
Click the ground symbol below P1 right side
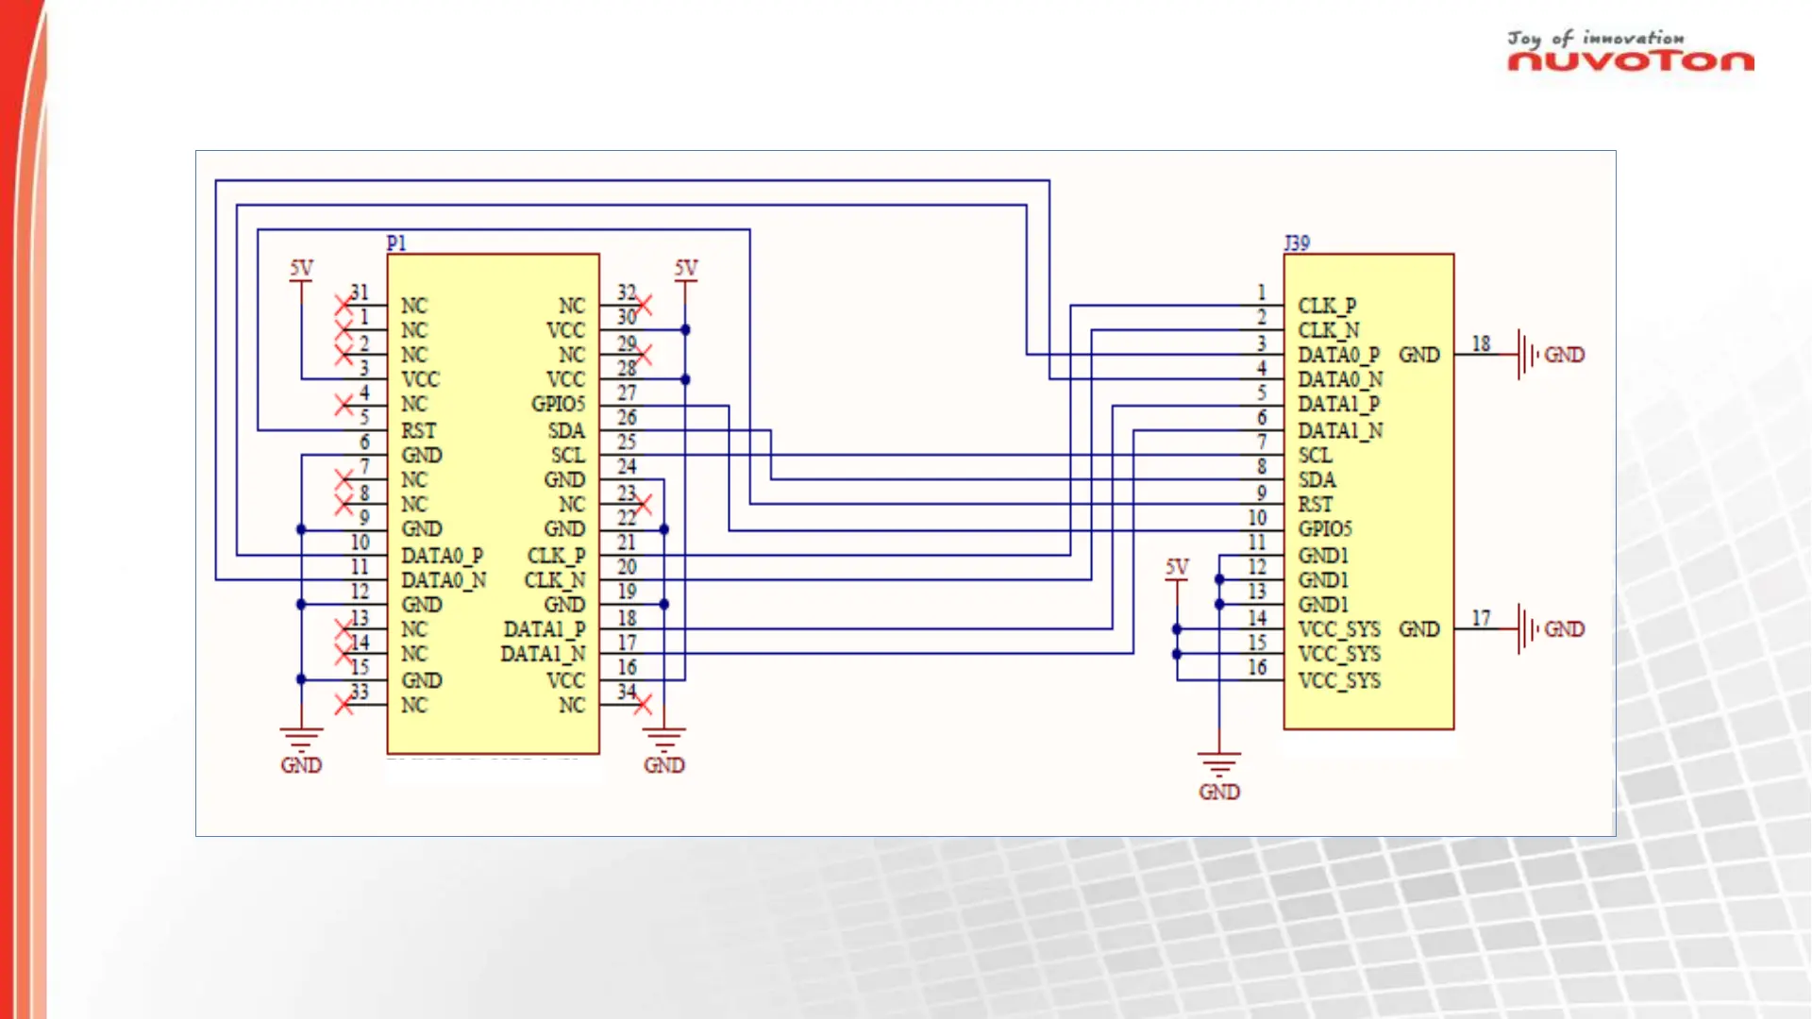(x=664, y=750)
